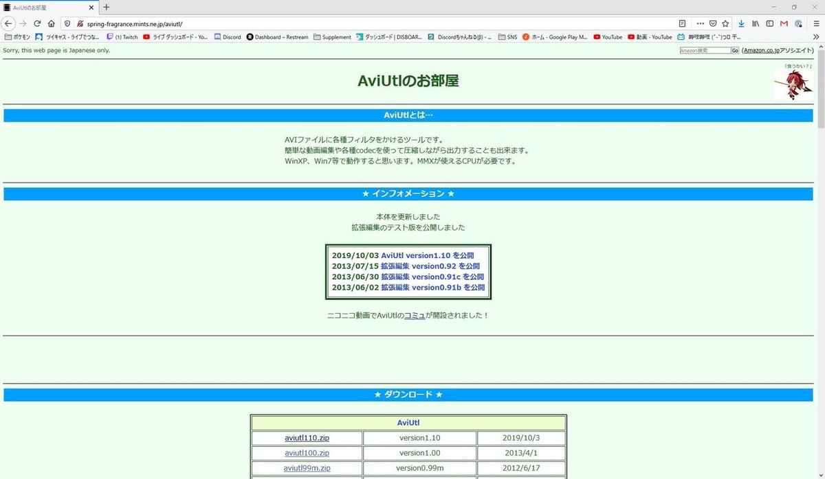The width and height of the screenshot is (825, 479).
Task: Reload the page with the refresh icon
Action: pos(37,23)
